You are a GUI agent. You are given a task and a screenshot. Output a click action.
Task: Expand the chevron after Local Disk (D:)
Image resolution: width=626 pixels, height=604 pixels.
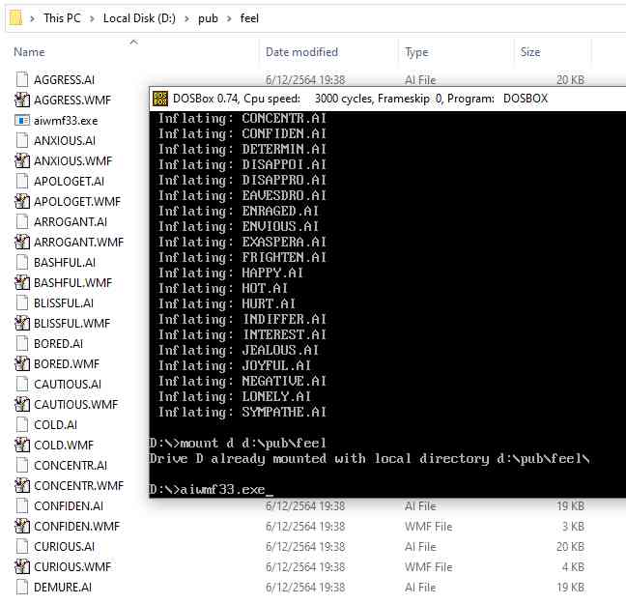point(189,18)
